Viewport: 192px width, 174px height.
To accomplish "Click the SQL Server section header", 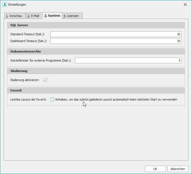I will pyautogui.click(x=19, y=25).
